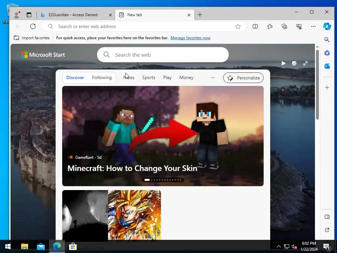
Task: Expand more feed categories ellipsis
Action: (x=213, y=78)
